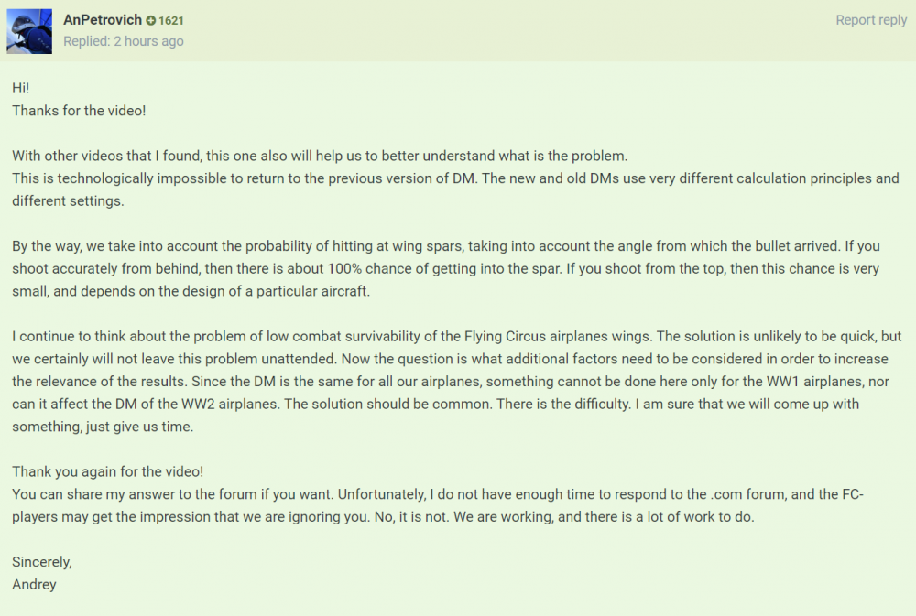Click the 'Hi!' greeting line
This screenshot has width=916, height=616.
[21, 88]
